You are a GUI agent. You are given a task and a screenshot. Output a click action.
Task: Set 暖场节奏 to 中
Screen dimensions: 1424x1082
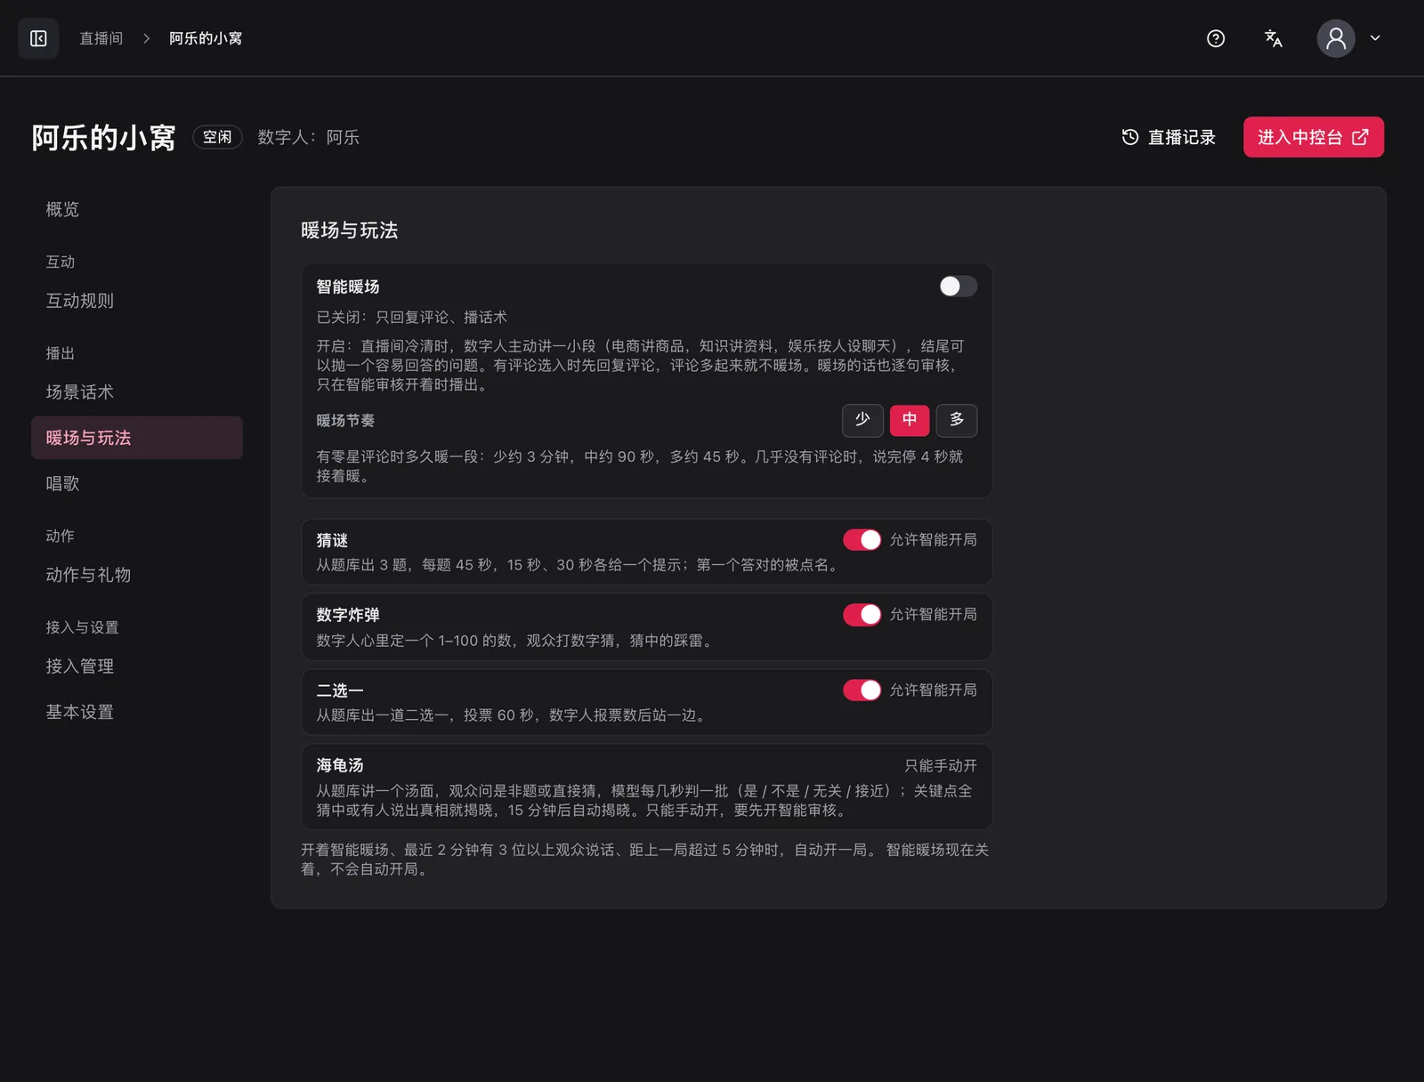click(x=910, y=420)
